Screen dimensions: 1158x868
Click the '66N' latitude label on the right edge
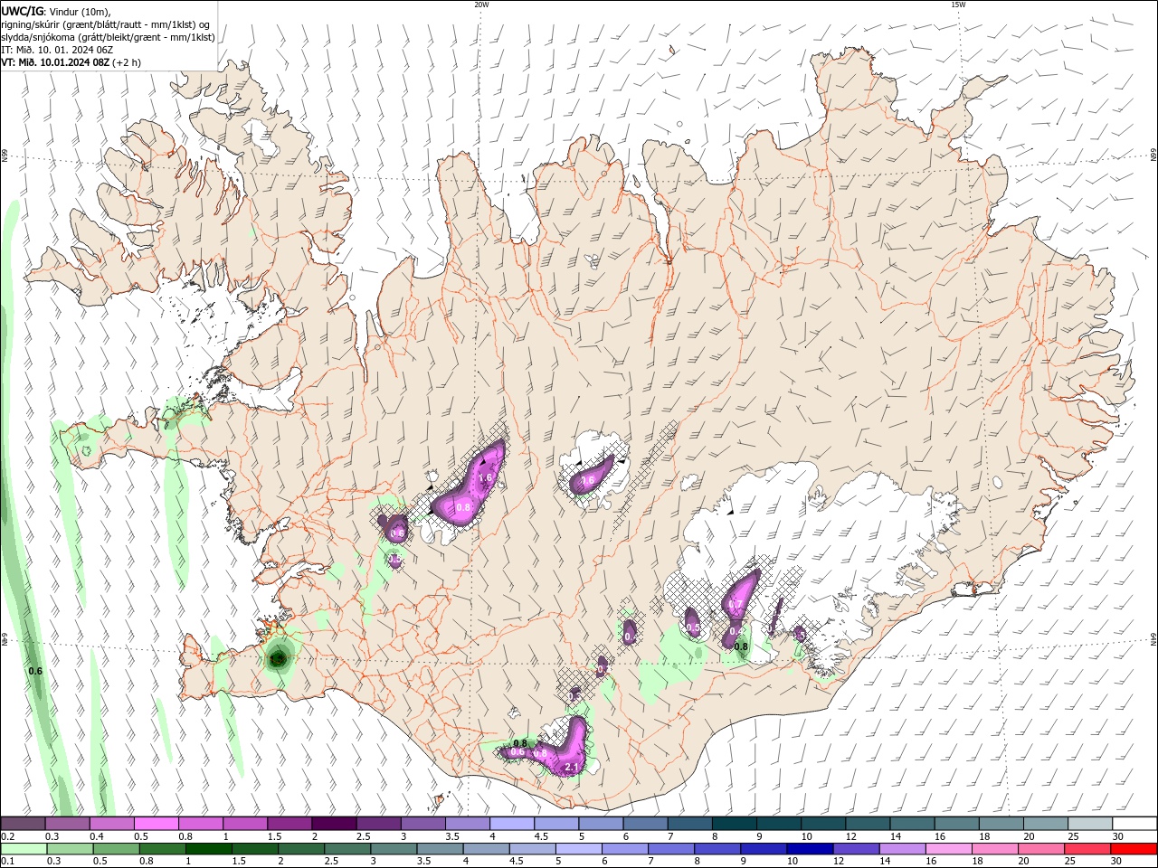(x=1153, y=156)
